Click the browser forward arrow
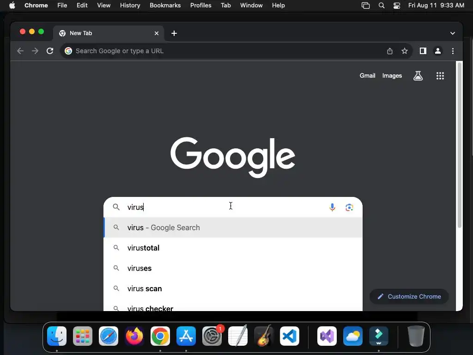Screen dimensions: 473x355 coord(35,51)
